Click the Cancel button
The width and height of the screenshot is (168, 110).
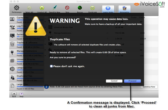tap(114, 81)
